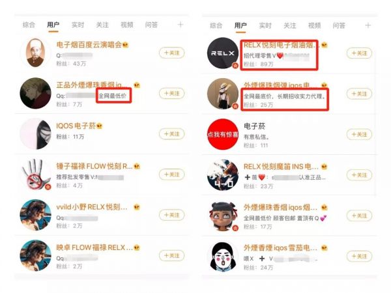Screen dimensions: 391x293
Task: Follow 电子烟百度云演唱会 user
Action: click(x=172, y=53)
